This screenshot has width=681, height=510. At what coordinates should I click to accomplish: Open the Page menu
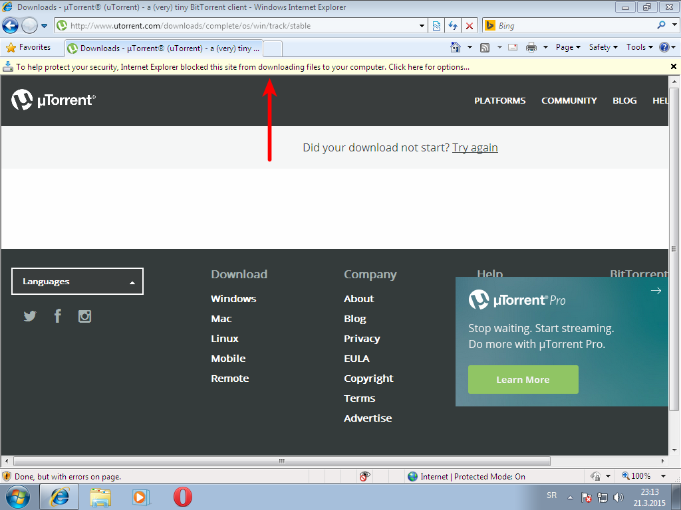568,47
